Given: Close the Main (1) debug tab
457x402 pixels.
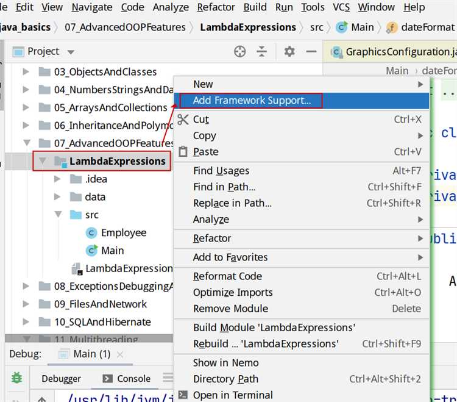Looking at the screenshot, I should (x=120, y=354).
